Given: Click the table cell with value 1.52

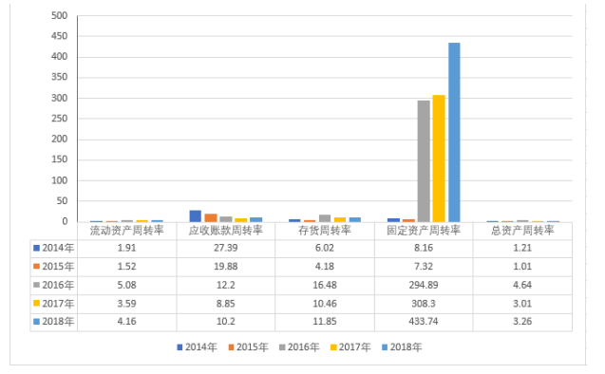Looking at the screenshot, I should pos(127,267).
